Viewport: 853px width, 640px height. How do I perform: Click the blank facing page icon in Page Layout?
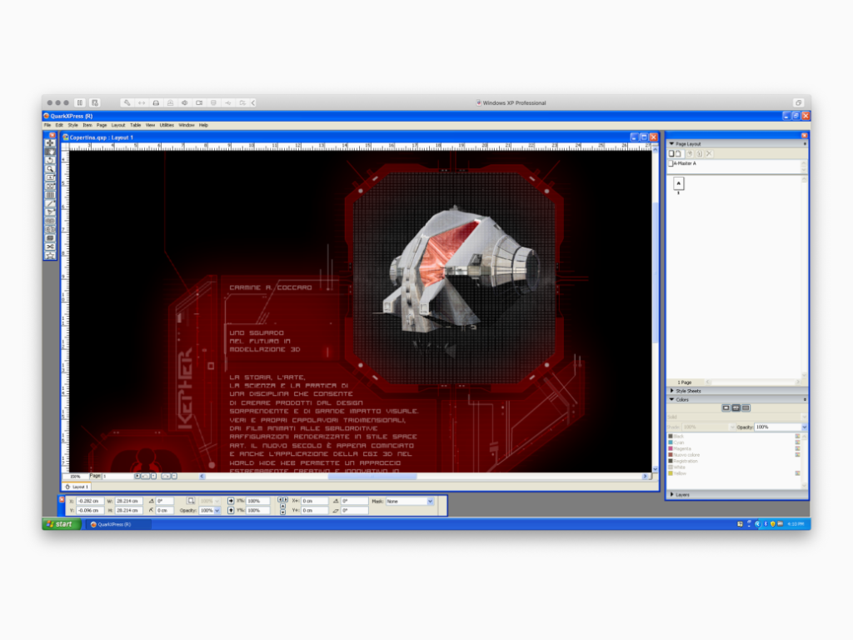678,154
